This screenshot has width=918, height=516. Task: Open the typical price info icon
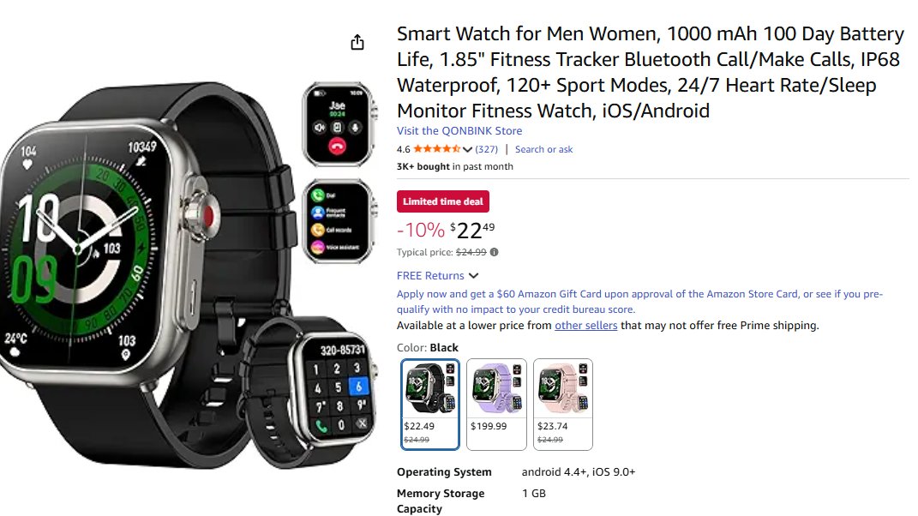[x=494, y=252]
